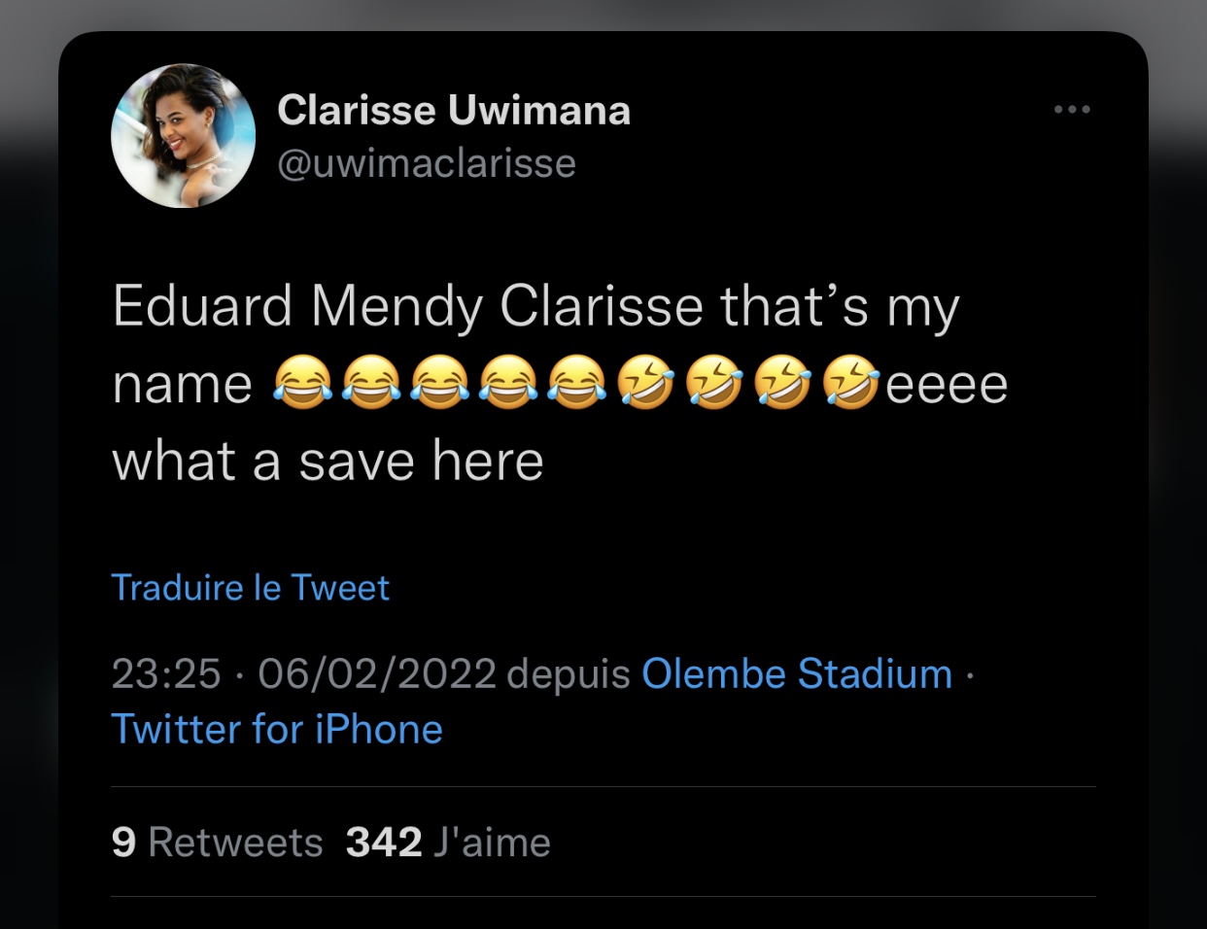Click the last rolling-laughing emoji before eeee
1207x929 pixels.
click(851, 383)
